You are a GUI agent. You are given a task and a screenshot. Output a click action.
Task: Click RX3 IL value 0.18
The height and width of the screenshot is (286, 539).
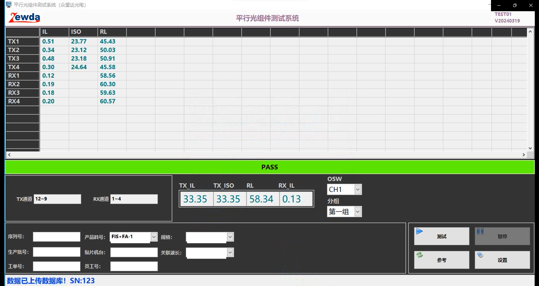click(x=48, y=93)
